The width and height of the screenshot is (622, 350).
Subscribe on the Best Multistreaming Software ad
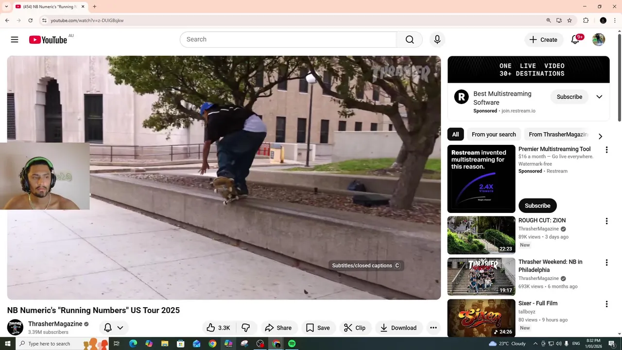(x=569, y=97)
